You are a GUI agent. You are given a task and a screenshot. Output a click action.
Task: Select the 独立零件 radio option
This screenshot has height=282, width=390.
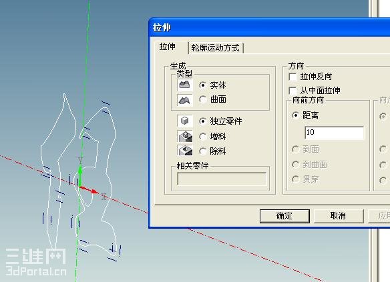point(203,121)
